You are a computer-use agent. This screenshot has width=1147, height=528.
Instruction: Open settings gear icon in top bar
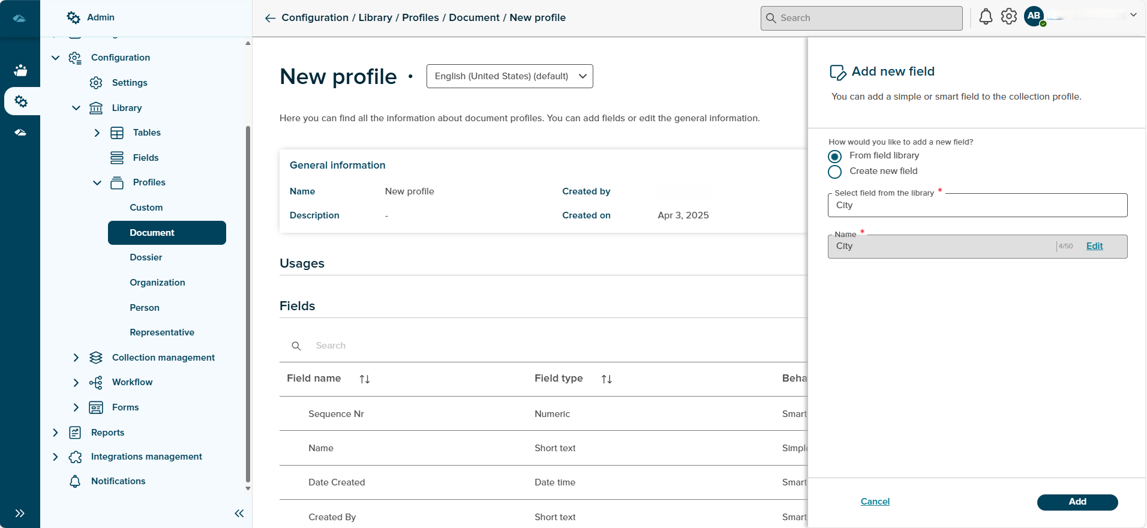[1009, 17]
